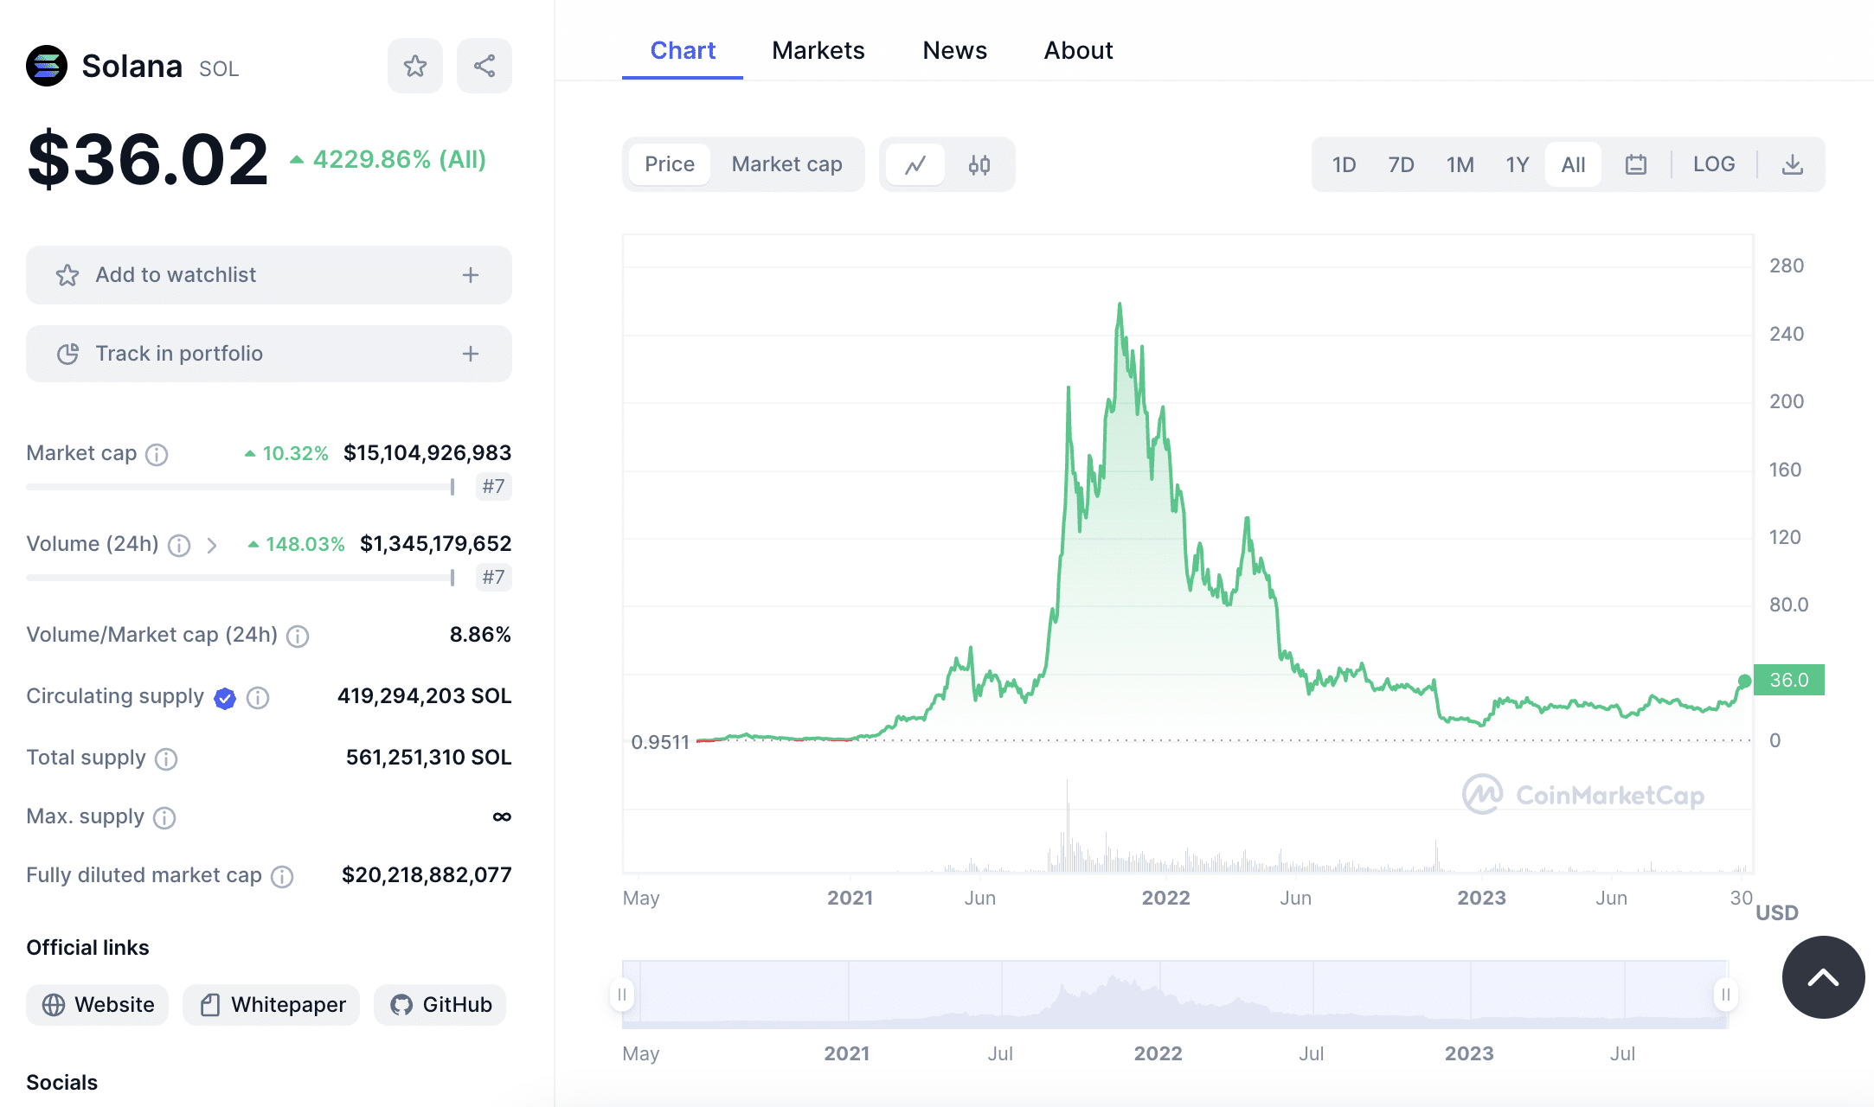This screenshot has height=1107, width=1874.
Task: Open the share icon button
Action: tap(485, 66)
